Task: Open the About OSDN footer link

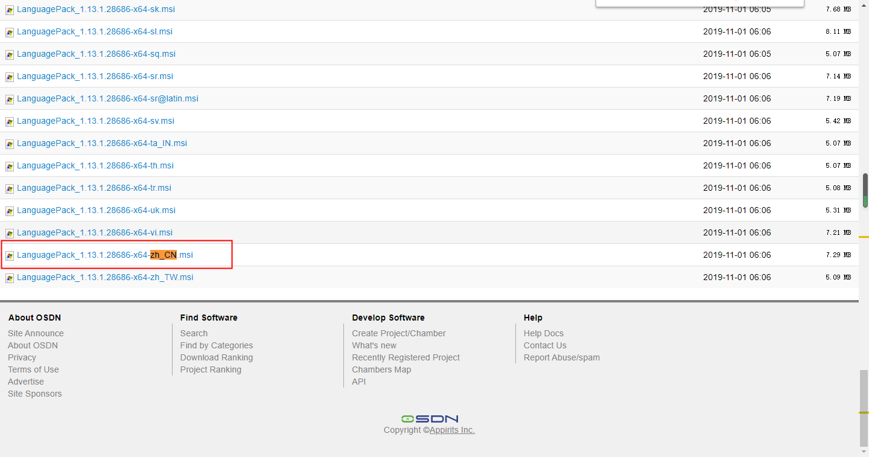Action: 33,345
